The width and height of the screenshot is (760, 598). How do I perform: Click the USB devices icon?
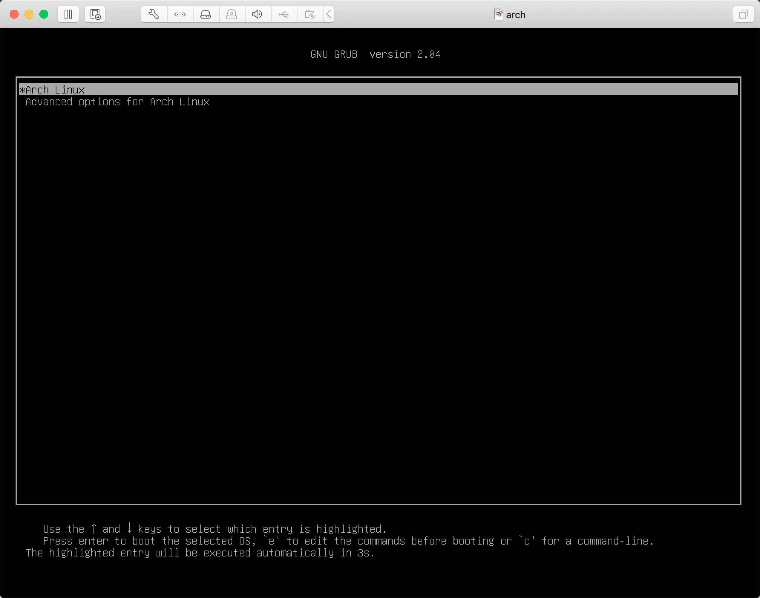tap(284, 14)
